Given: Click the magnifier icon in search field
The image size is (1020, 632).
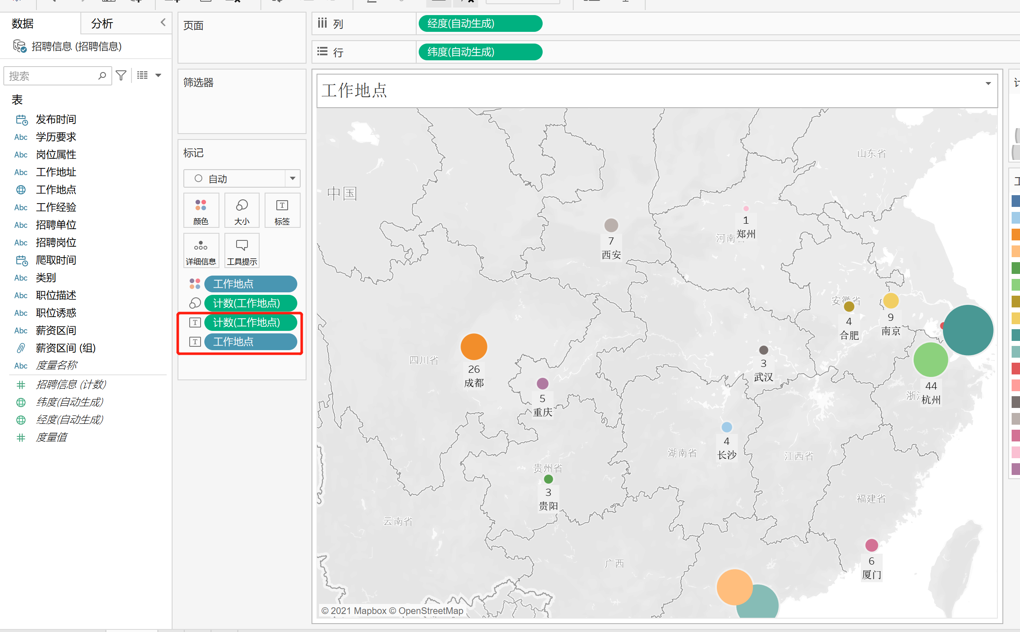Looking at the screenshot, I should [102, 76].
